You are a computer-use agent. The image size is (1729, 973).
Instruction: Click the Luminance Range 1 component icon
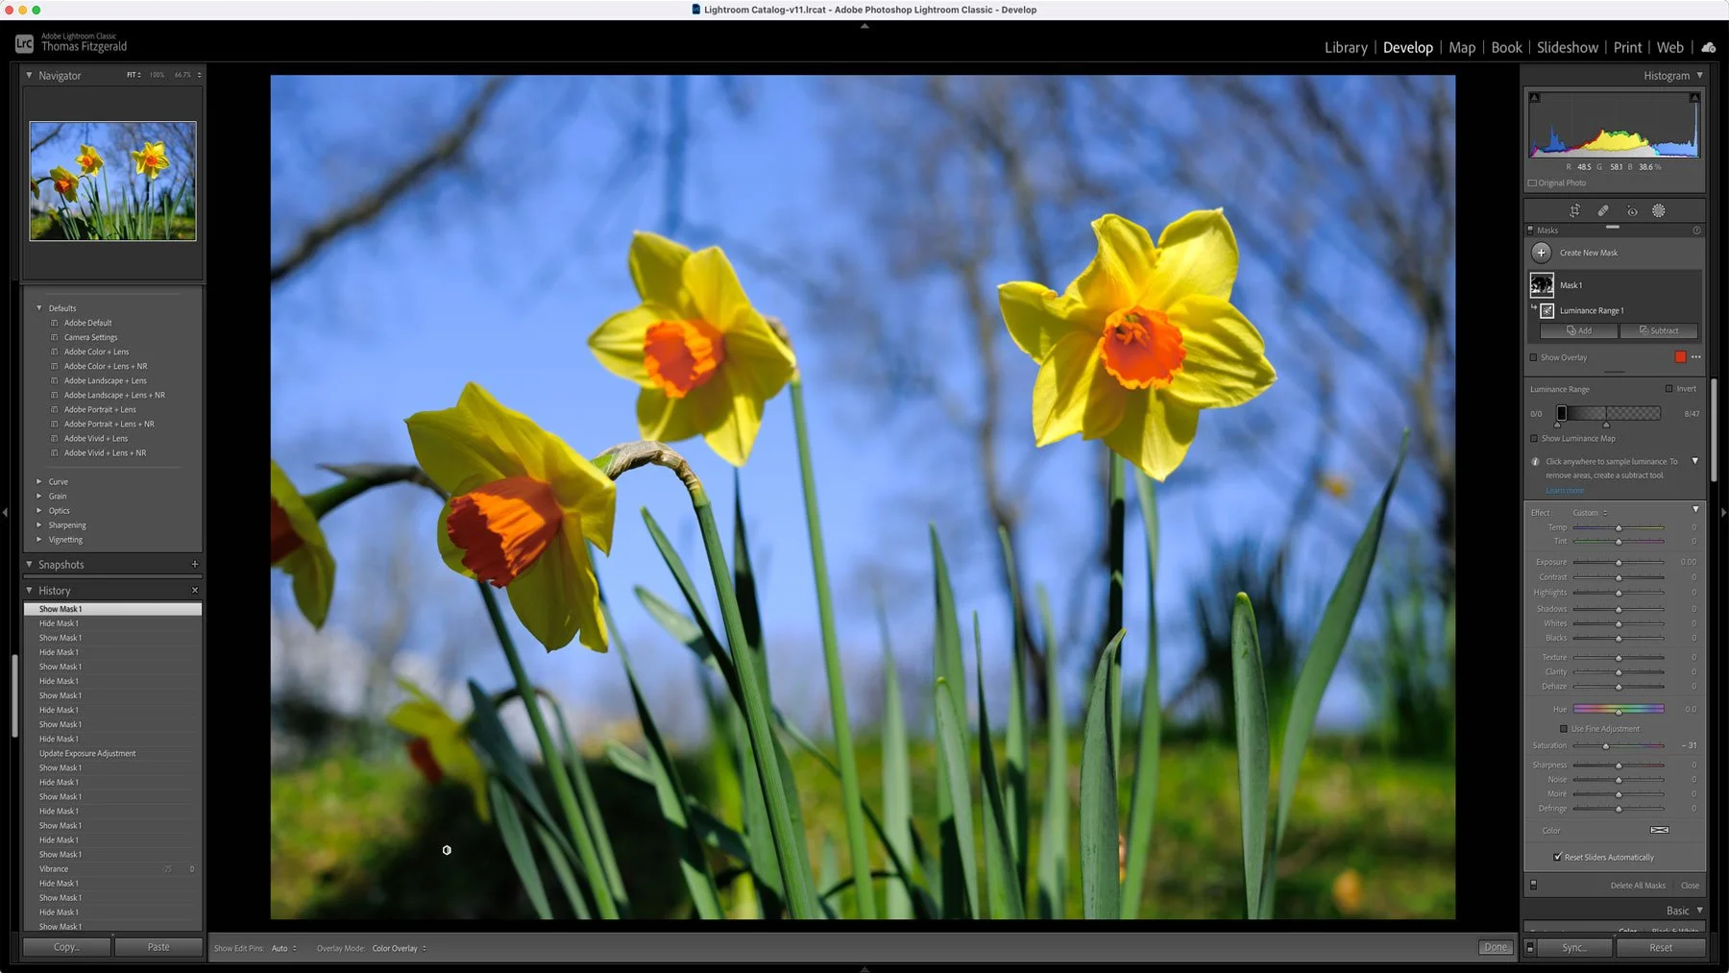pos(1547,310)
